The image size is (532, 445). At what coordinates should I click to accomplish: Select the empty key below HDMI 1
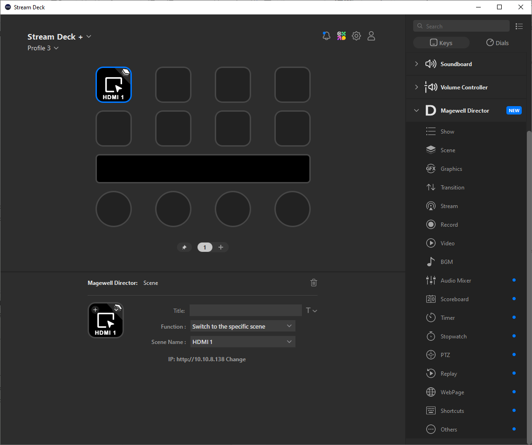coord(114,128)
